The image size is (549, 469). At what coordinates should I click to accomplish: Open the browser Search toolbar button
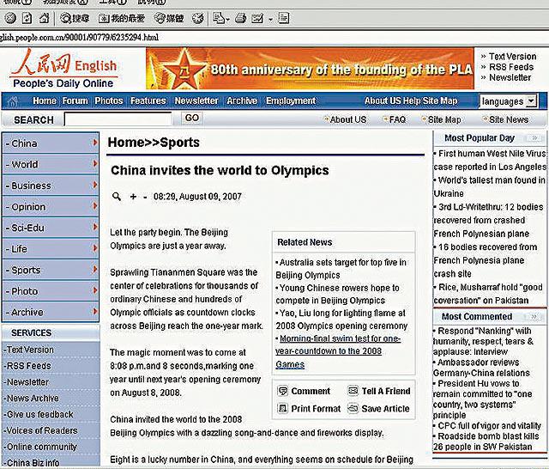(x=75, y=18)
